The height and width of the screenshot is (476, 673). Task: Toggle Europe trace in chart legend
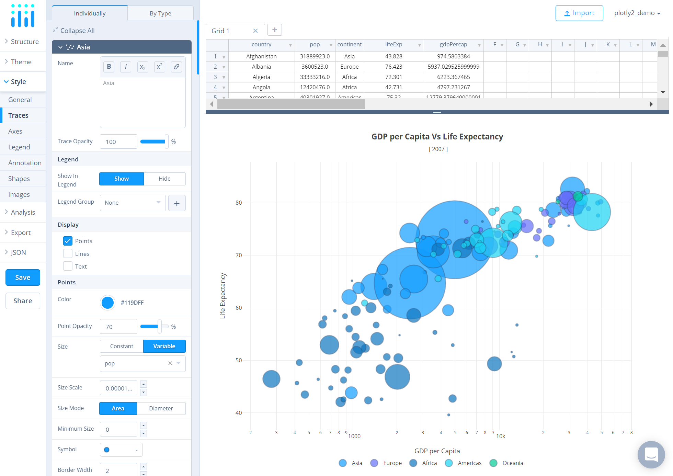[386, 463]
